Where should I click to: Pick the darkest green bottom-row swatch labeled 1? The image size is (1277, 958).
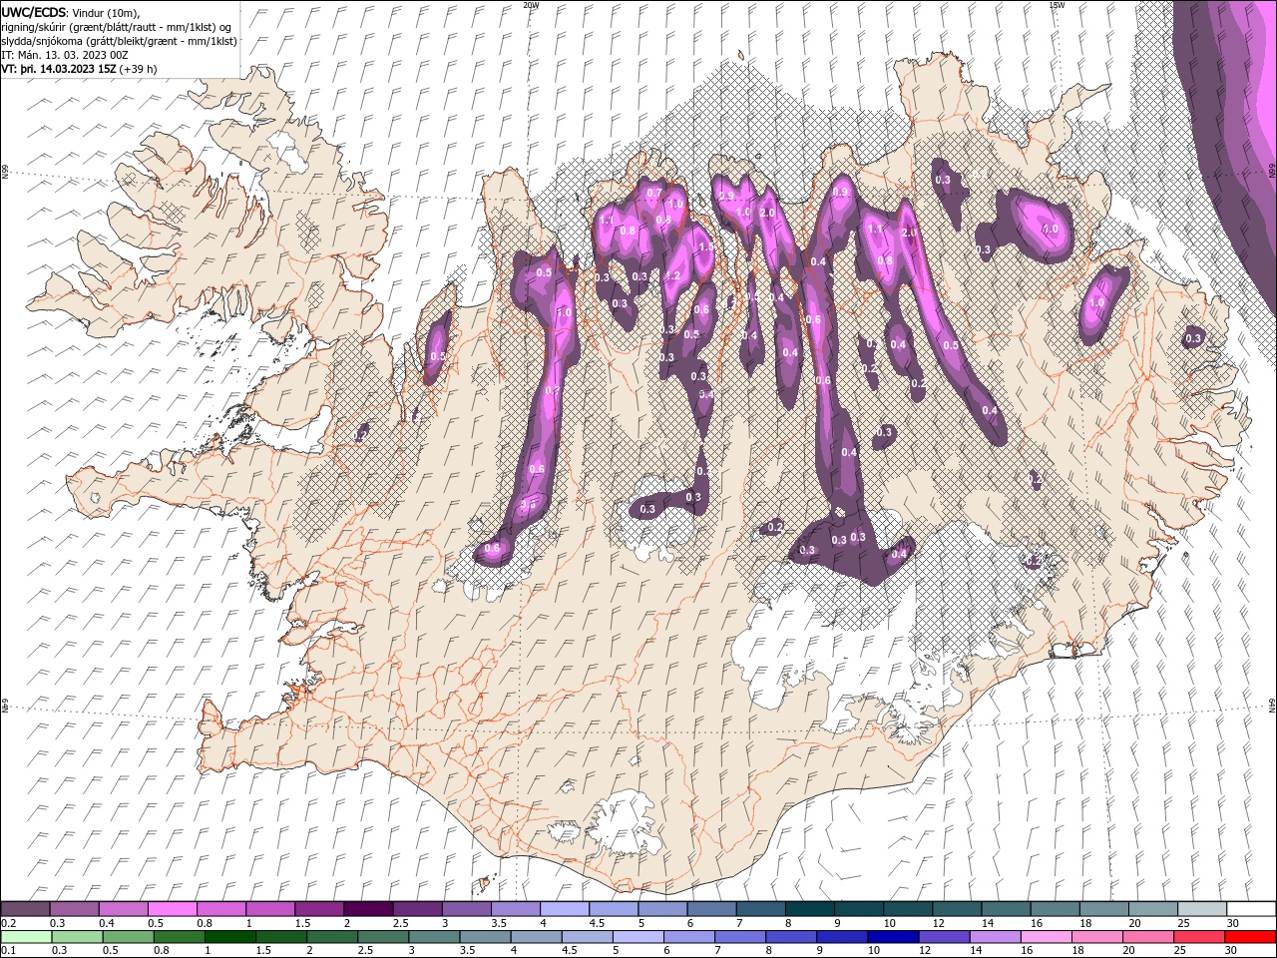[x=230, y=936]
